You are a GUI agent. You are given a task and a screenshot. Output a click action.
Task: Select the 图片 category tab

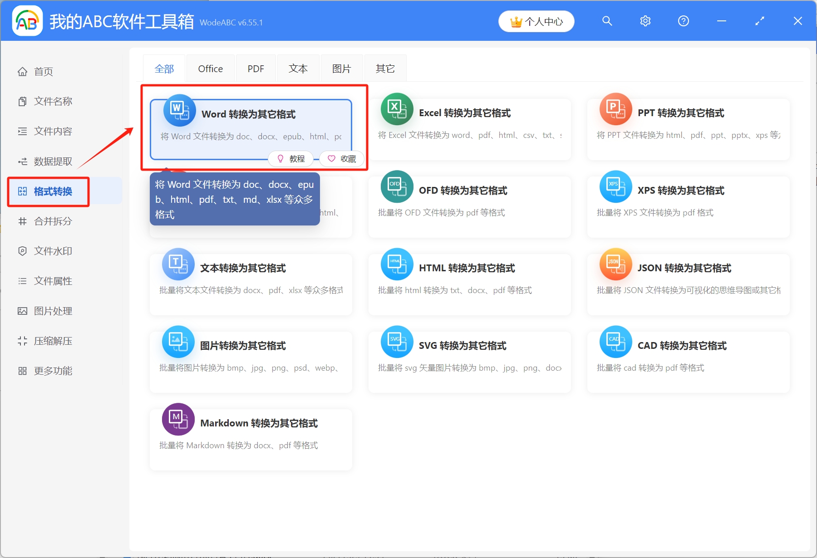pyautogui.click(x=341, y=69)
